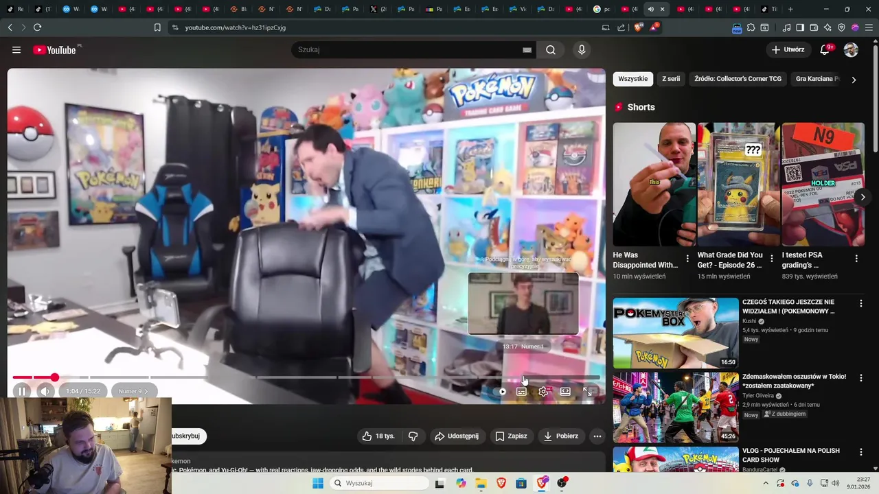Click the search magnifier button
Image resolution: width=879 pixels, height=494 pixels.
coord(551,49)
